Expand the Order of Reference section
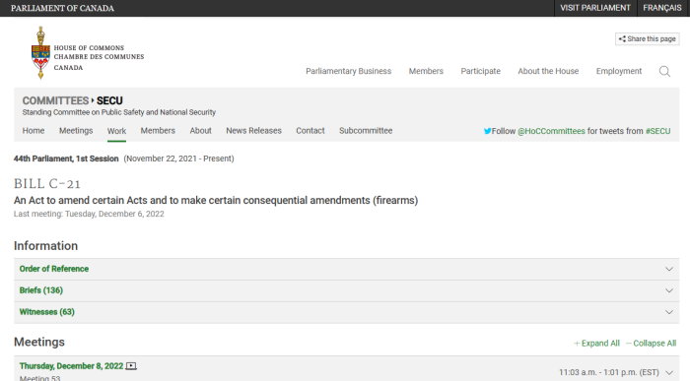This screenshot has width=690, height=381. 346,269
